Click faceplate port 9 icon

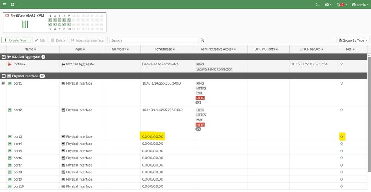(69, 20)
